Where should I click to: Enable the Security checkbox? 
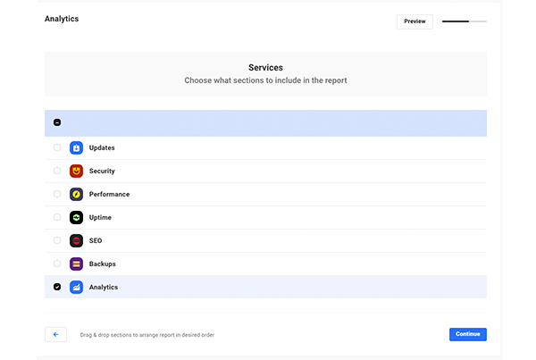pos(57,171)
